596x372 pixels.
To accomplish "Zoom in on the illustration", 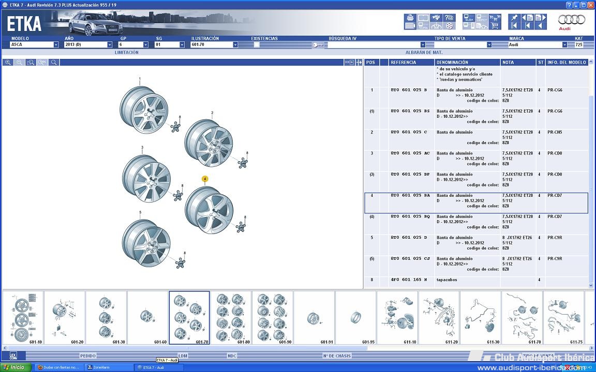I will [8, 62].
